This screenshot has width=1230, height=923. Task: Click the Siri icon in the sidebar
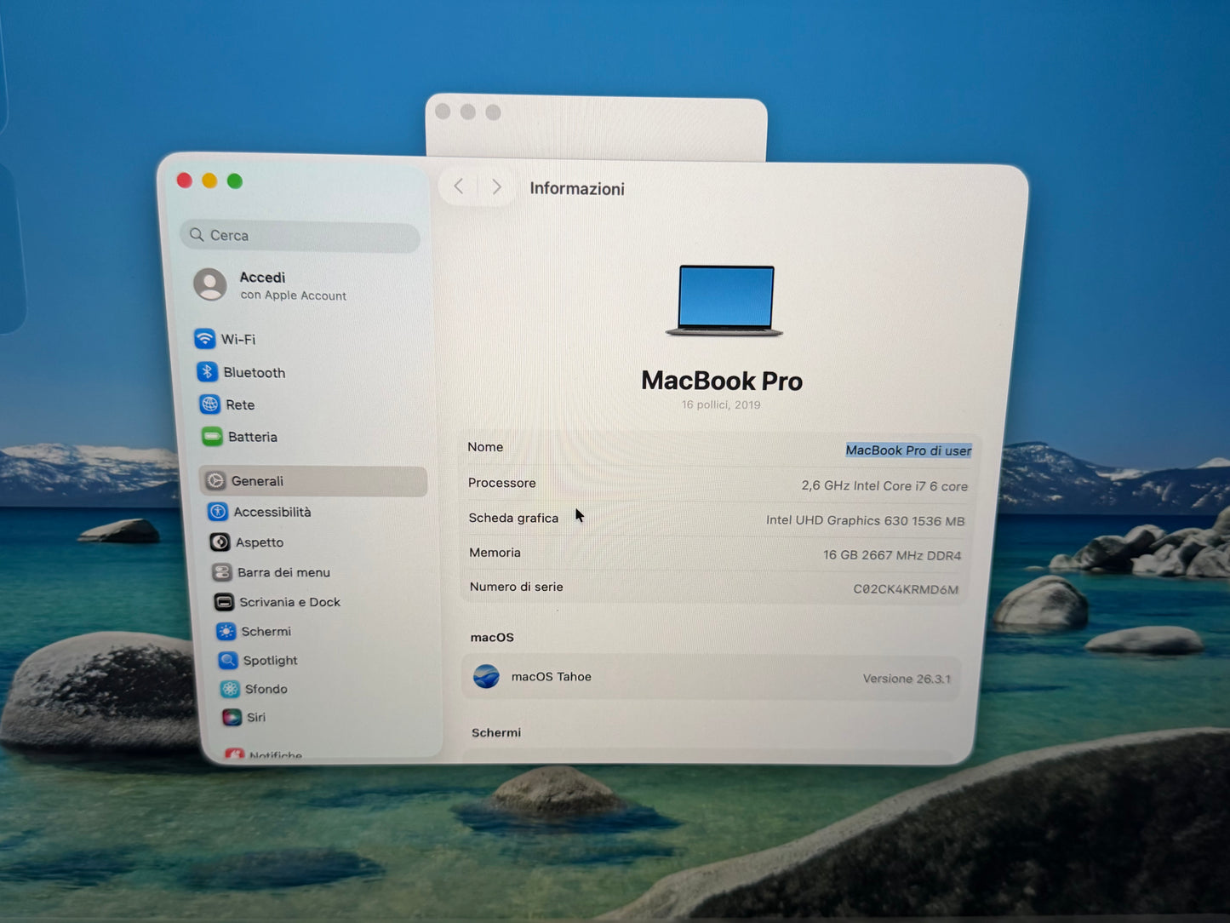click(232, 717)
